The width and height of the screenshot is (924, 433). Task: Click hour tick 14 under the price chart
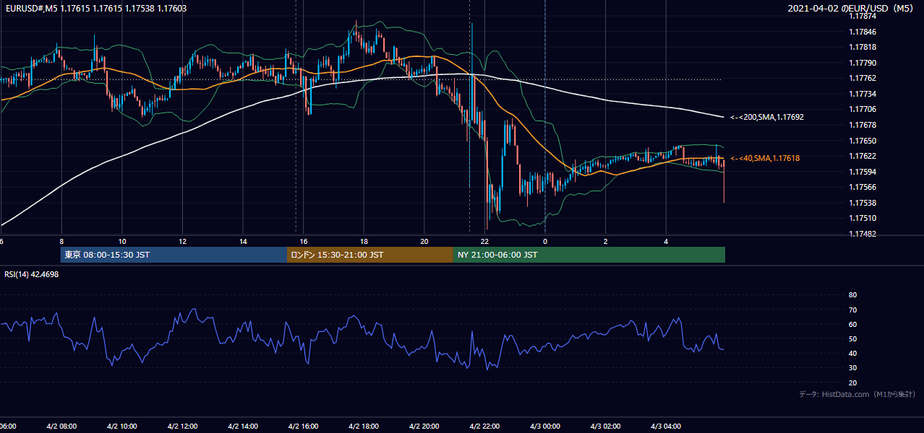pyautogui.click(x=243, y=242)
